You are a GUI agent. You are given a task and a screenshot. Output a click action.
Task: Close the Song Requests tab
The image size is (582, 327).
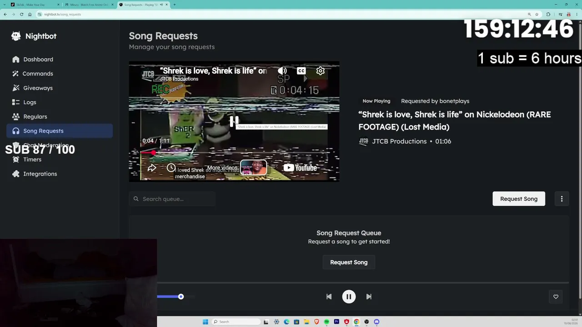(167, 5)
